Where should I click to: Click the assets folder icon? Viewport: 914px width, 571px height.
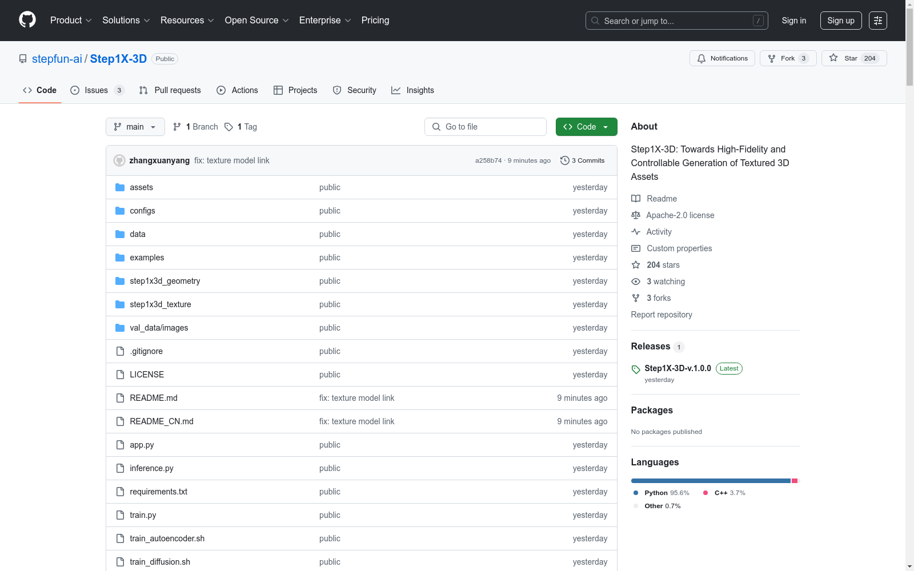click(x=120, y=187)
